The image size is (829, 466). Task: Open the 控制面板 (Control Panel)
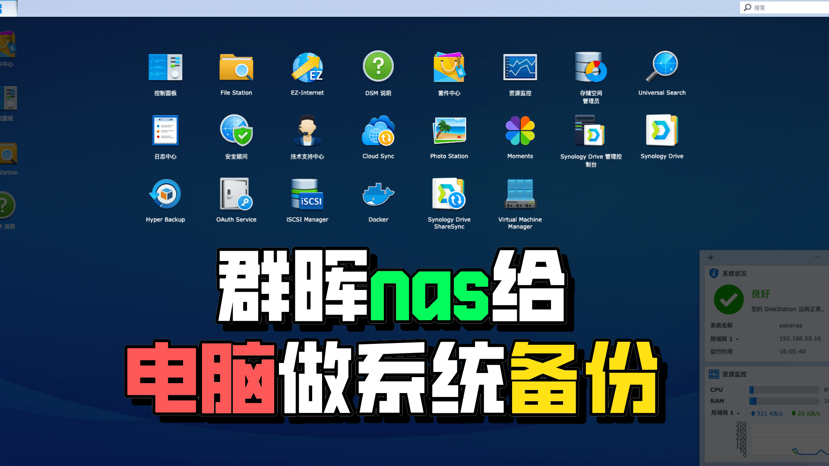click(165, 68)
